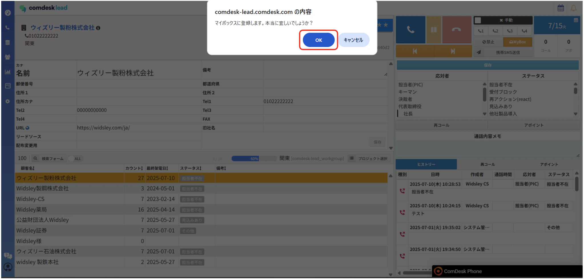Image resolution: width=584 pixels, height=279 pixels.
Task: Click the 再コール button under 応対者
Action: (x=441, y=125)
